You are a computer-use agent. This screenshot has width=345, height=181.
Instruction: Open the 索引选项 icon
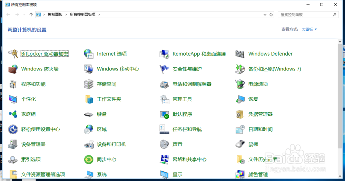tap(13, 160)
